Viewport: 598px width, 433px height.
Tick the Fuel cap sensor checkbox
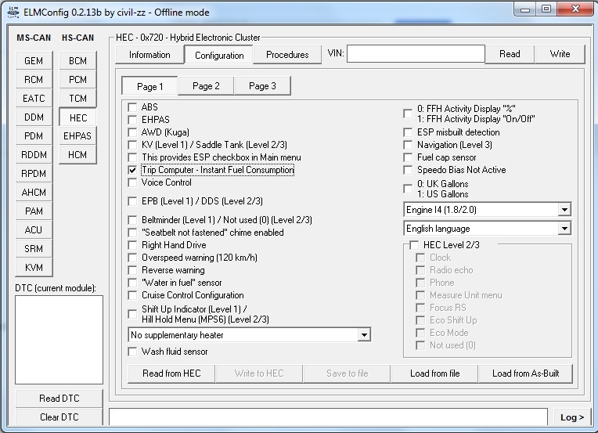tap(409, 157)
